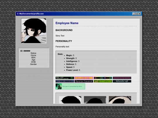
Task: Open the gallery thumbnail with dark gray background
Action: click(x=95, y=100)
